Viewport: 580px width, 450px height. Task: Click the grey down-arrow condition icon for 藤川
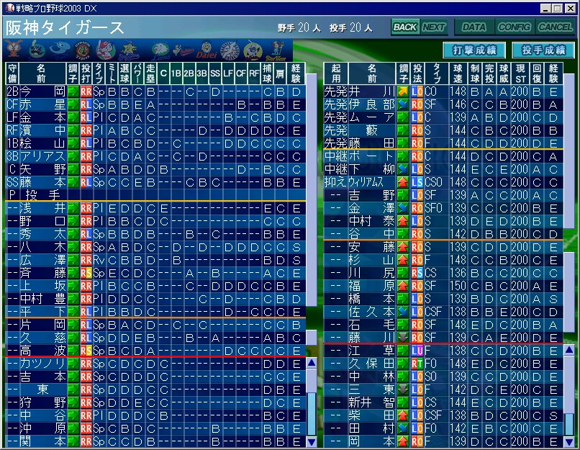(x=402, y=337)
